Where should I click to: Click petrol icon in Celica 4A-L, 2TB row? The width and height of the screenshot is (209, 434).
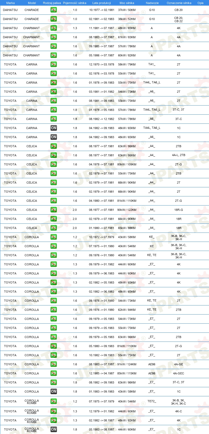[54, 155]
